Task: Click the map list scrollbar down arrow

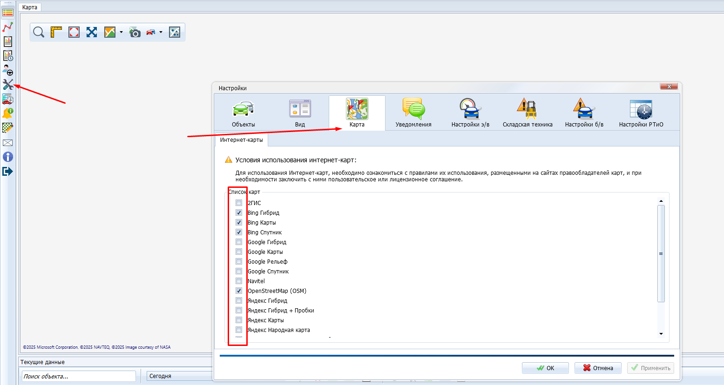Action: coord(661,334)
